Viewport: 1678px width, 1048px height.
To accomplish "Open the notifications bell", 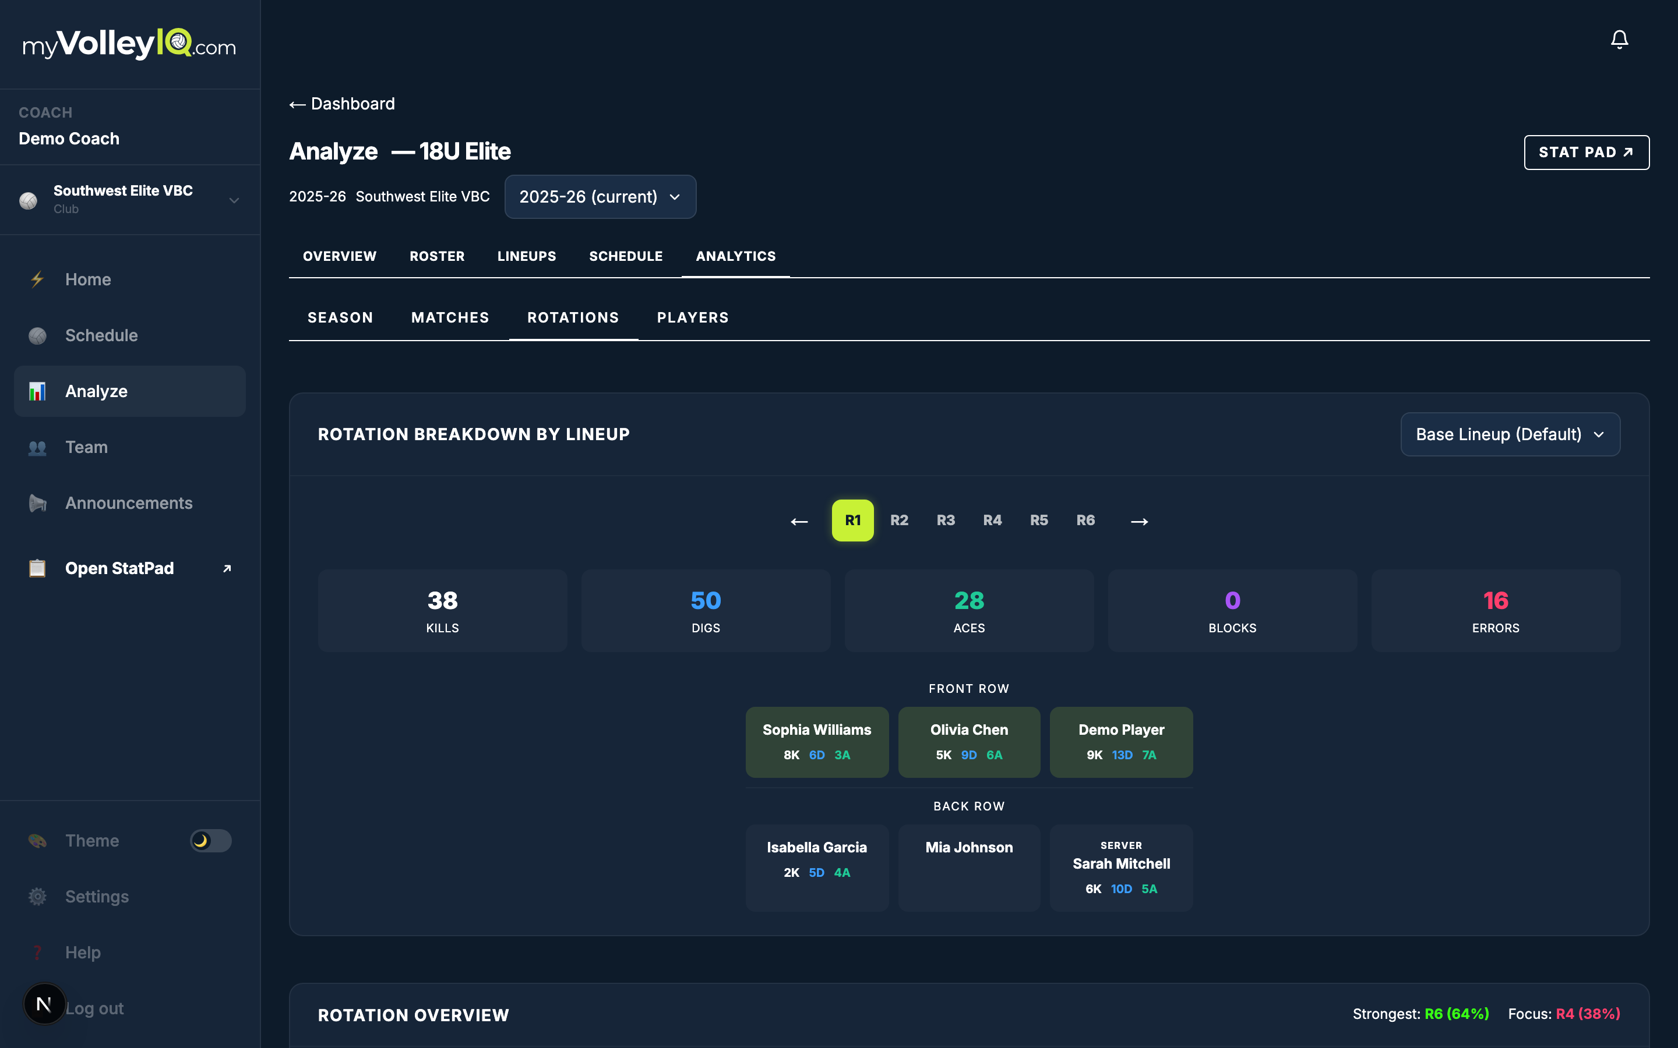I will 1619,40.
